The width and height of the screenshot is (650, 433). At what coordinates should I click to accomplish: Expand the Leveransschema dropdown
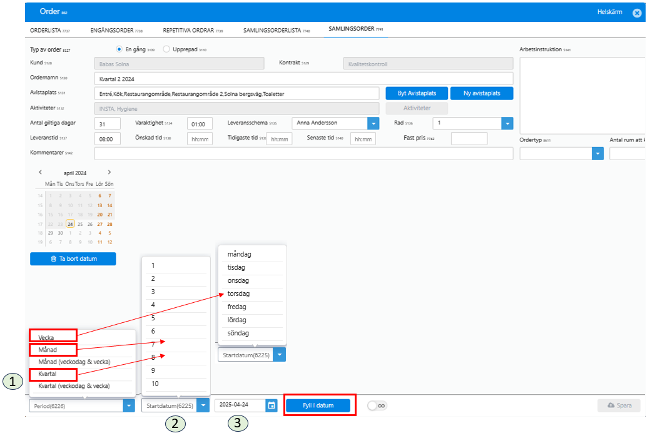pos(373,123)
